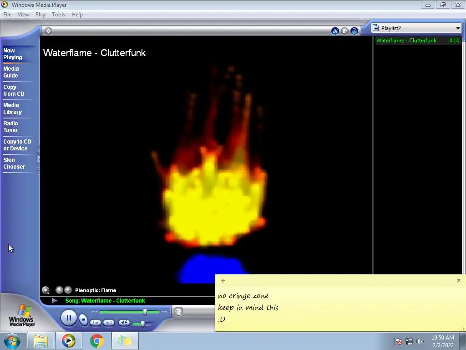Toggle Show Equalizer and Settings button
Screen dimensions: 466x350
pyautogui.click(x=344, y=31)
